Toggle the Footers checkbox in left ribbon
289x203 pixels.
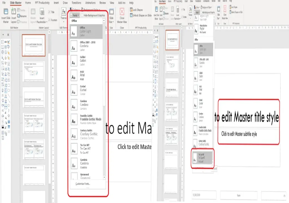tap(49, 20)
